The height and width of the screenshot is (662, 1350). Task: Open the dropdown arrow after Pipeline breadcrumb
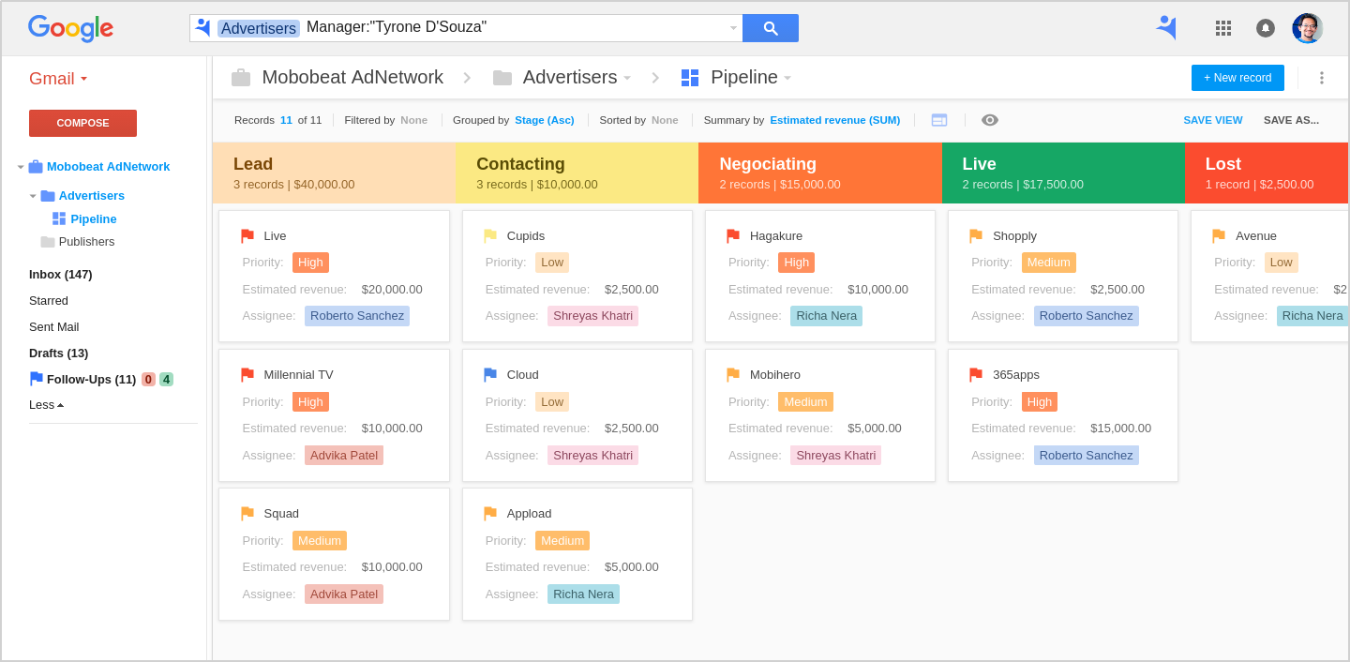tap(787, 78)
